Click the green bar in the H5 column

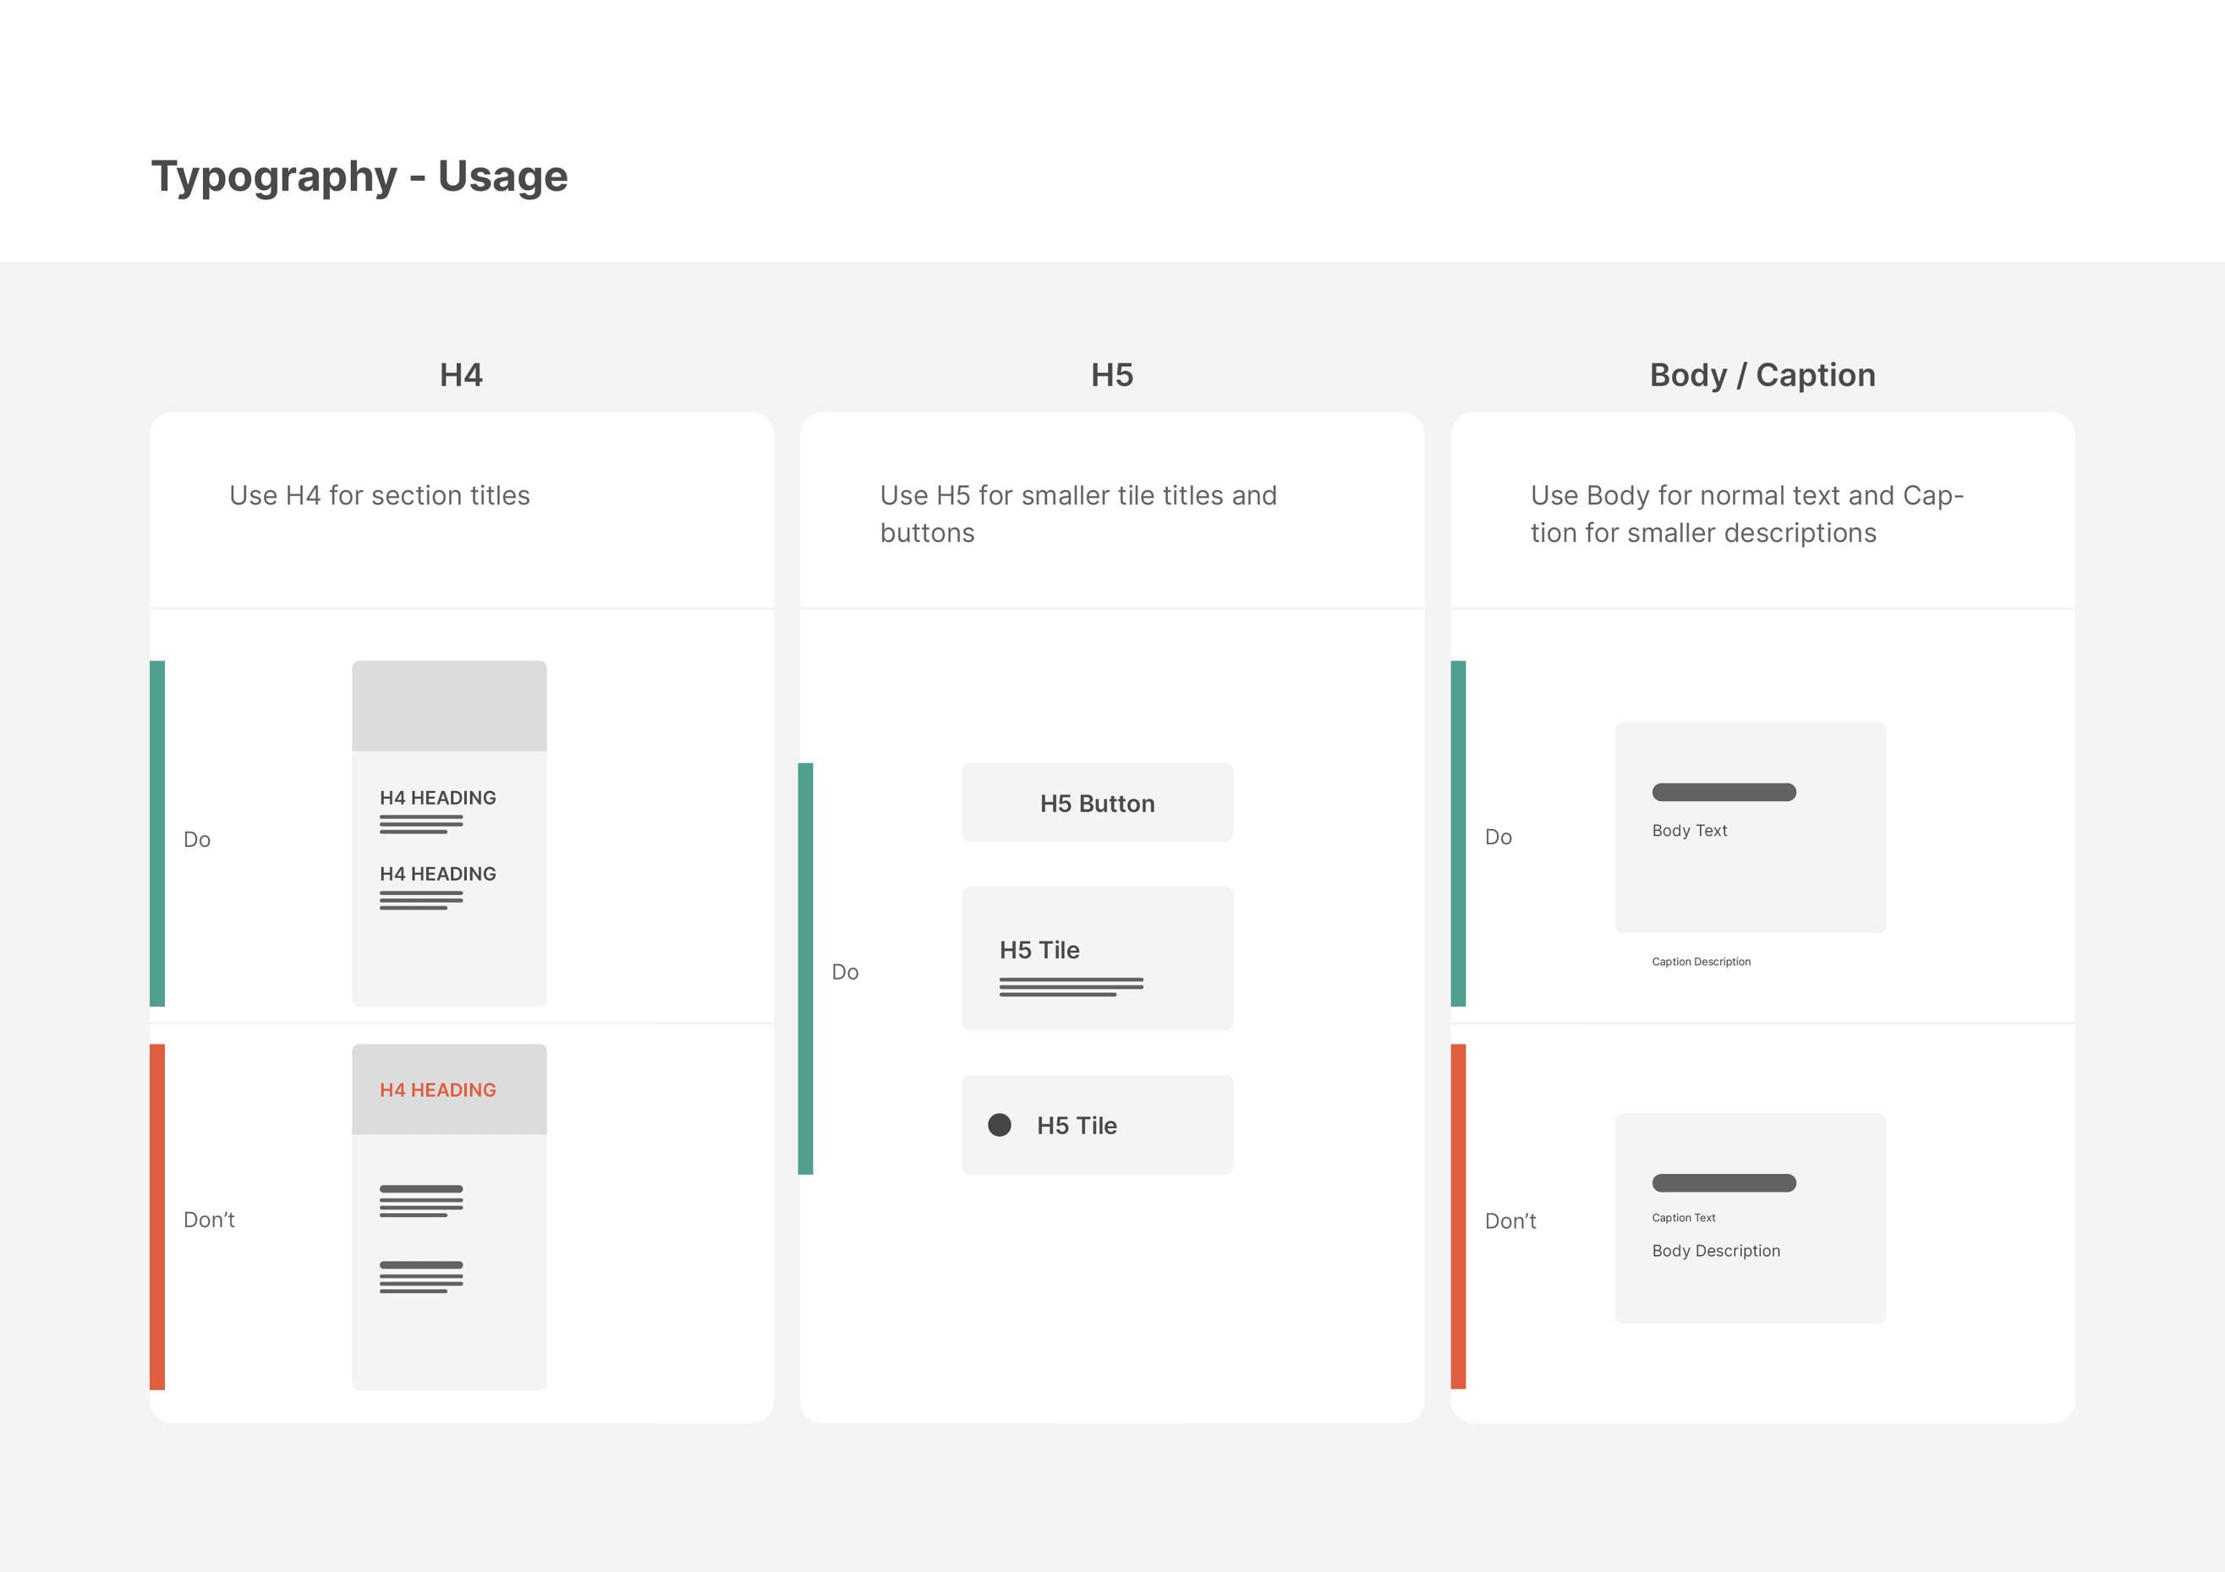click(x=805, y=969)
